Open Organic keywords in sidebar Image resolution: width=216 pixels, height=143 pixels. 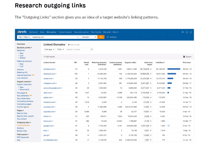click(24, 84)
